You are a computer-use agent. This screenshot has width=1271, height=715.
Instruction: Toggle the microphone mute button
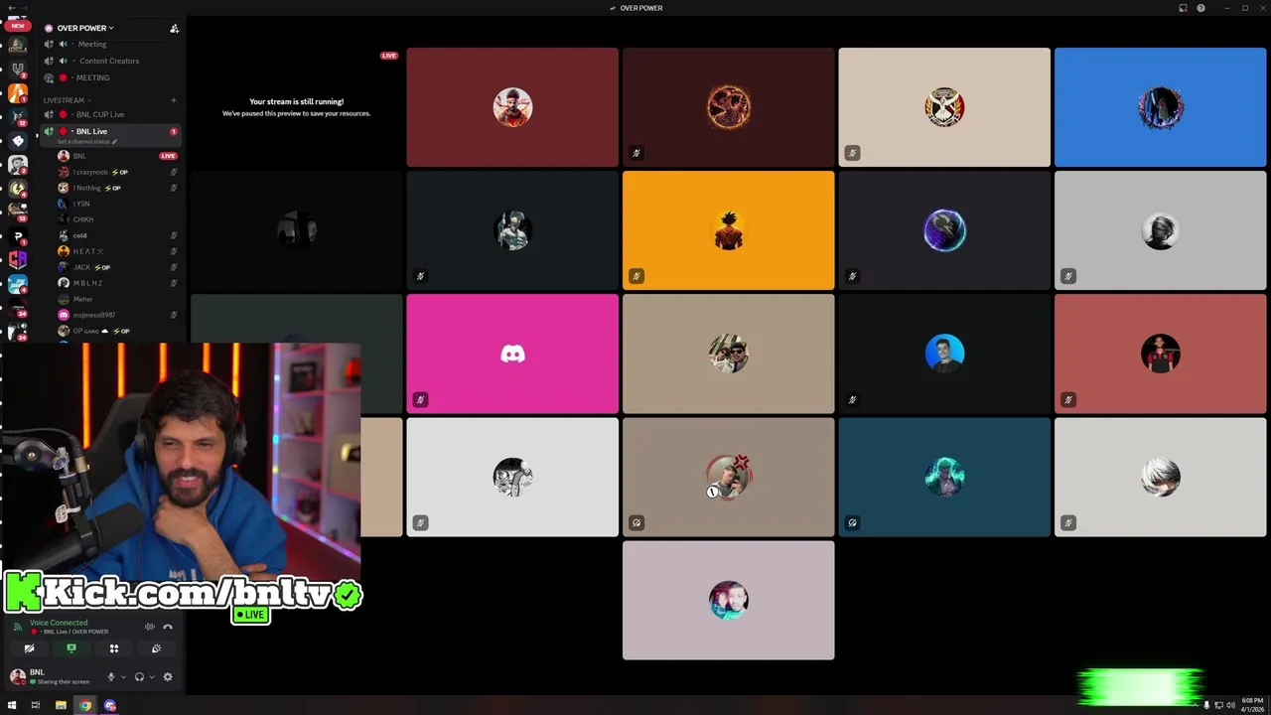click(111, 677)
